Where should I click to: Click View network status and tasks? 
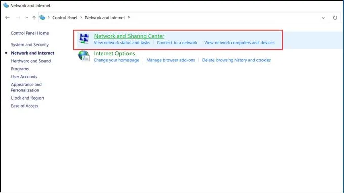point(121,43)
